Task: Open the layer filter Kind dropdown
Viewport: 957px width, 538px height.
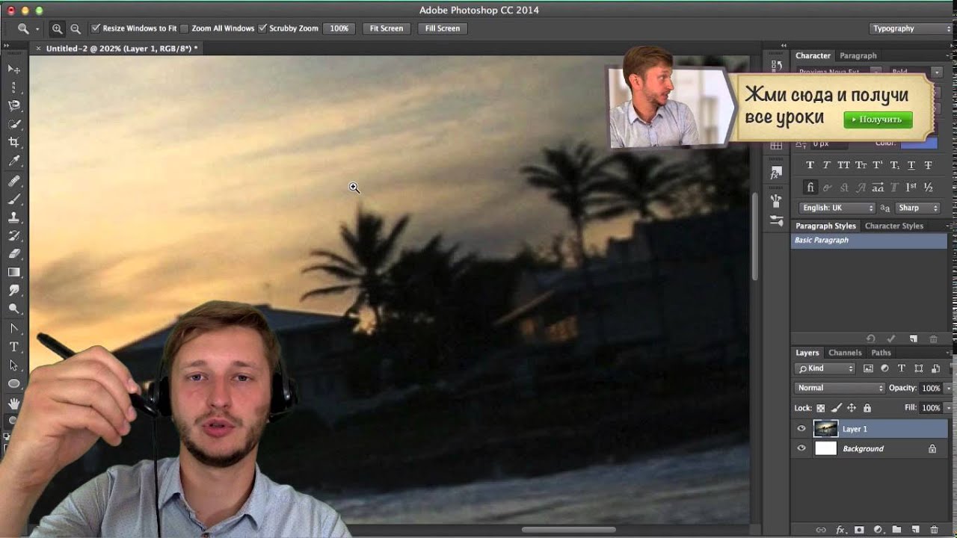Action: [825, 368]
